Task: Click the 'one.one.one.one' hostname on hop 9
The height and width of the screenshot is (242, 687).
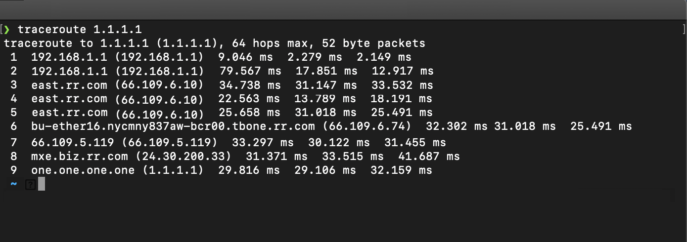Action: click(x=83, y=170)
